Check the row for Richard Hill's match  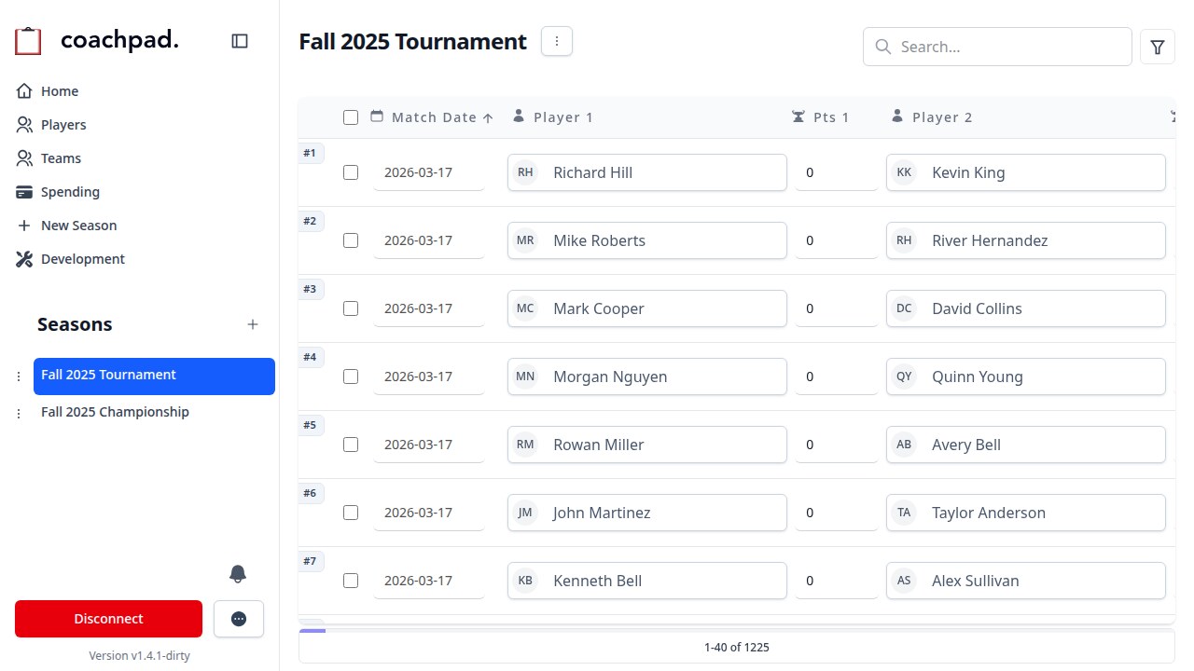click(x=351, y=172)
